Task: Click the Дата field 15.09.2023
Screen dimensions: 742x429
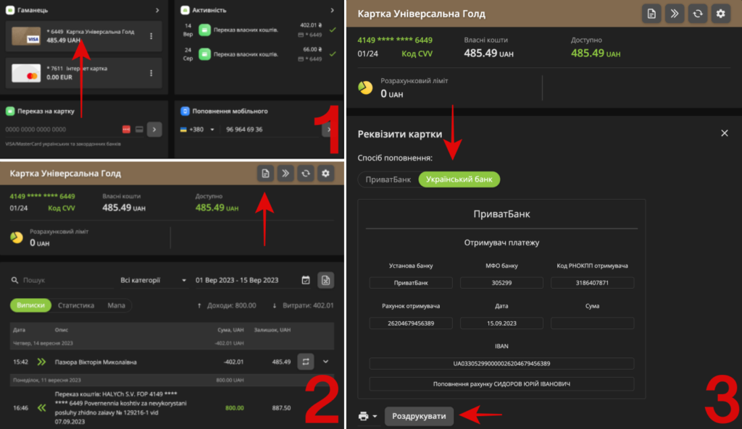Action: (501, 323)
